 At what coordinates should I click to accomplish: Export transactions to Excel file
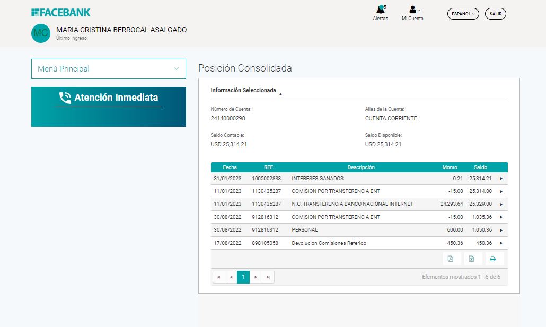(472, 259)
